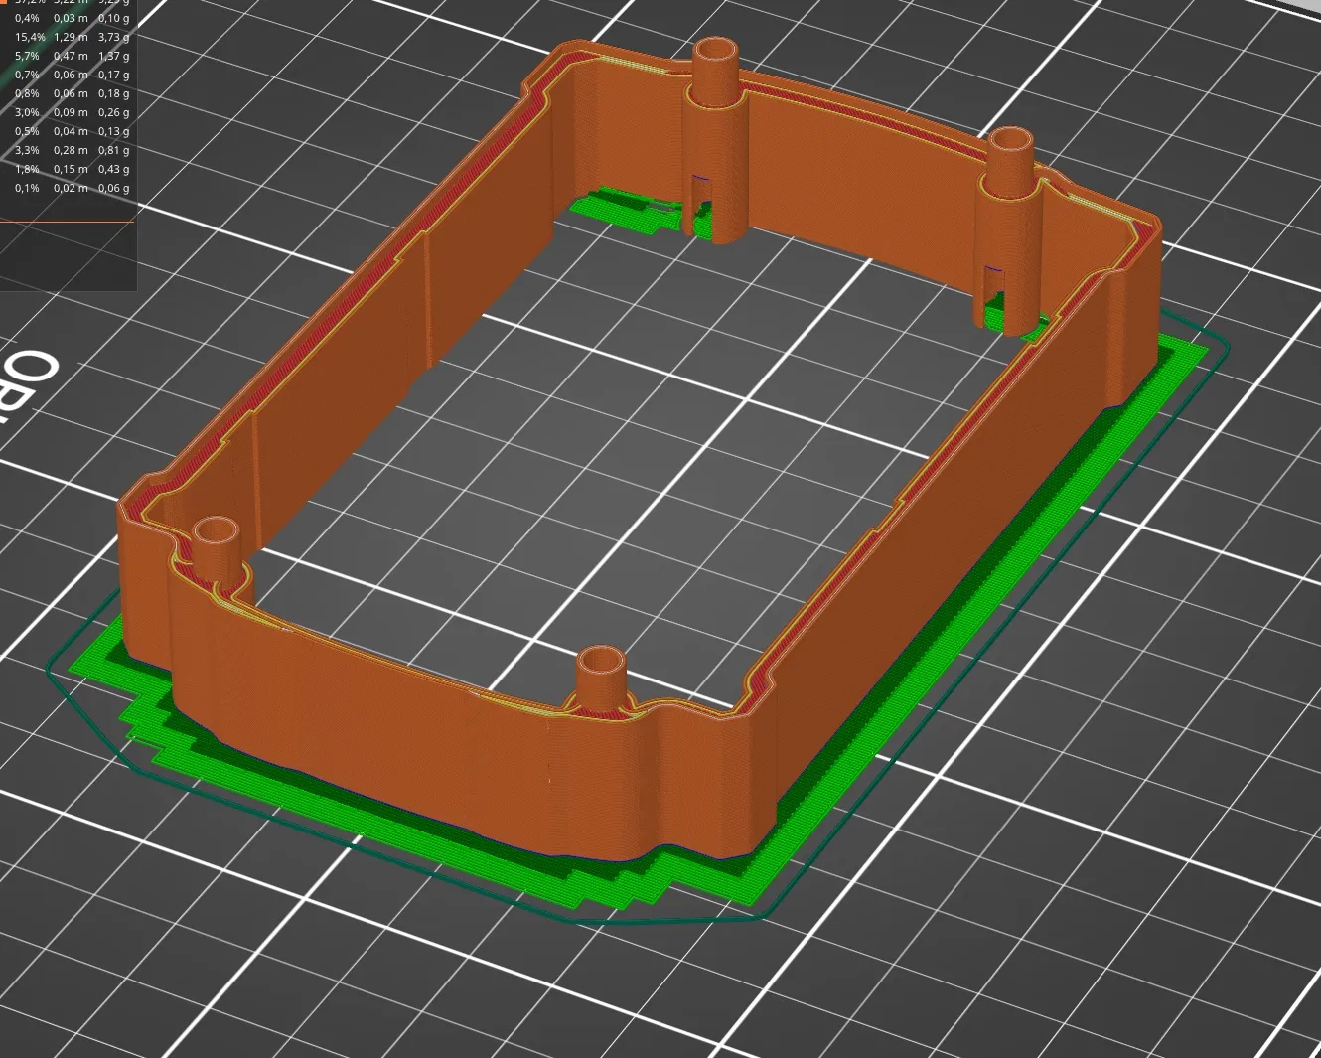The height and width of the screenshot is (1058, 1321).
Task: Select the 0,7% legend percentage
Action: 27,75
